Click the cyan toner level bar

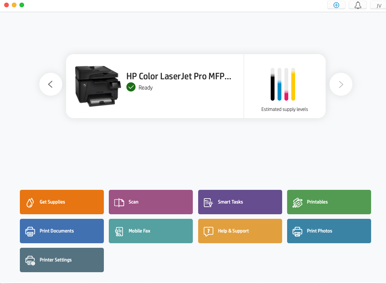point(279,84)
